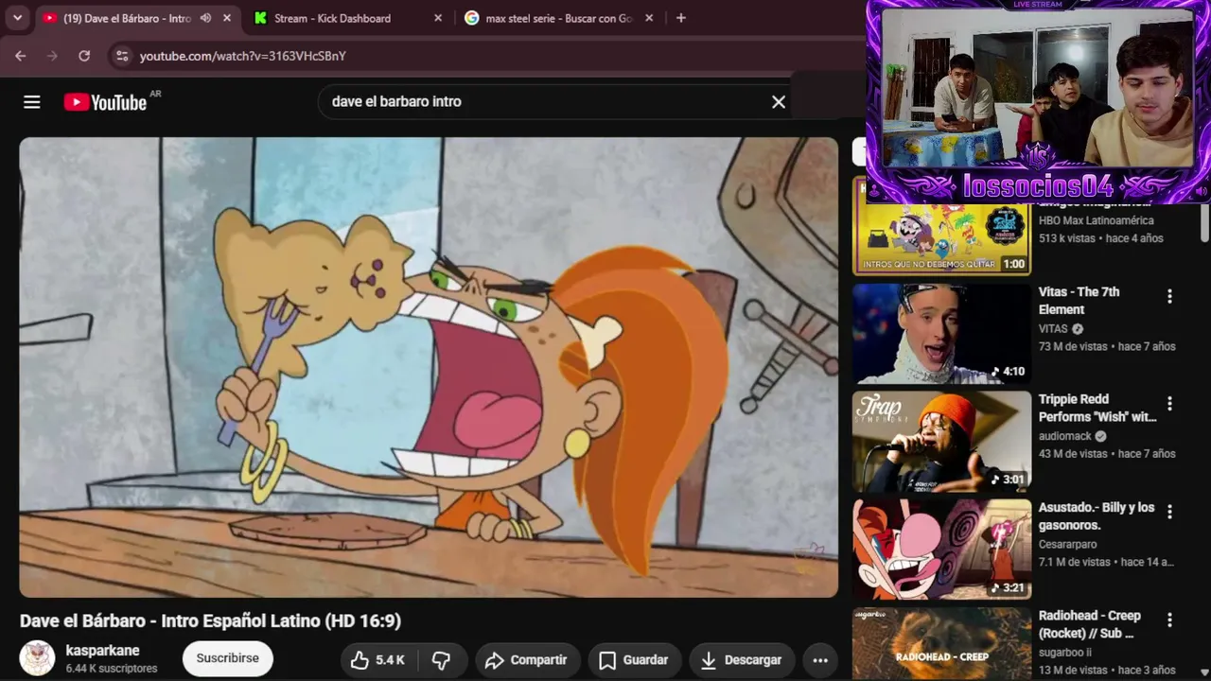
Task: Close the Stream - Kick Dashboard tab
Action: click(x=438, y=18)
